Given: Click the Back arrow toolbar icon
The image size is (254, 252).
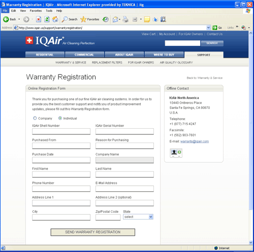Looking at the screenshot, I should click(x=6, y=19).
